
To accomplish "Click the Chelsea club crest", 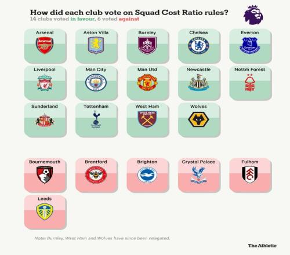I will point(198,46).
